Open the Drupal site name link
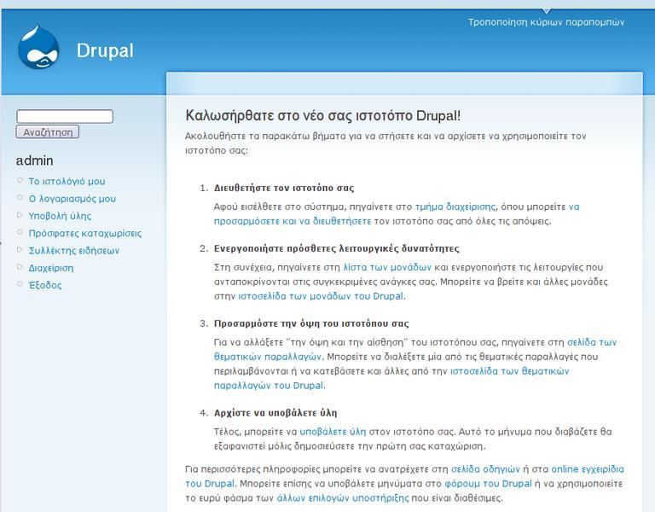The height and width of the screenshot is (512, 655). click(x=105, y=50)
